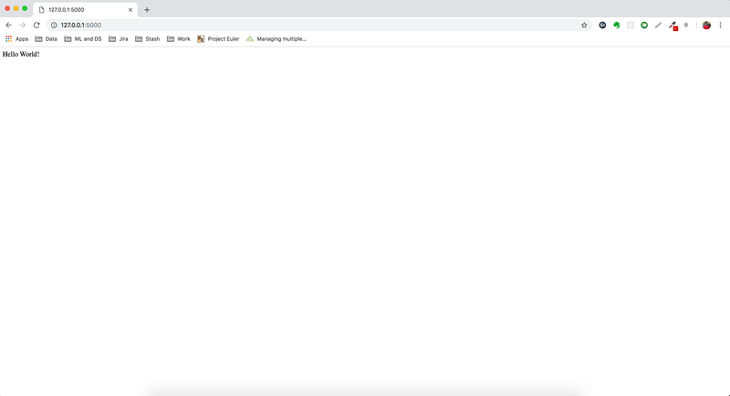This screenshot has height=396, width=730.
Task: Click the grey location pin extension
Action: [686, 26]
